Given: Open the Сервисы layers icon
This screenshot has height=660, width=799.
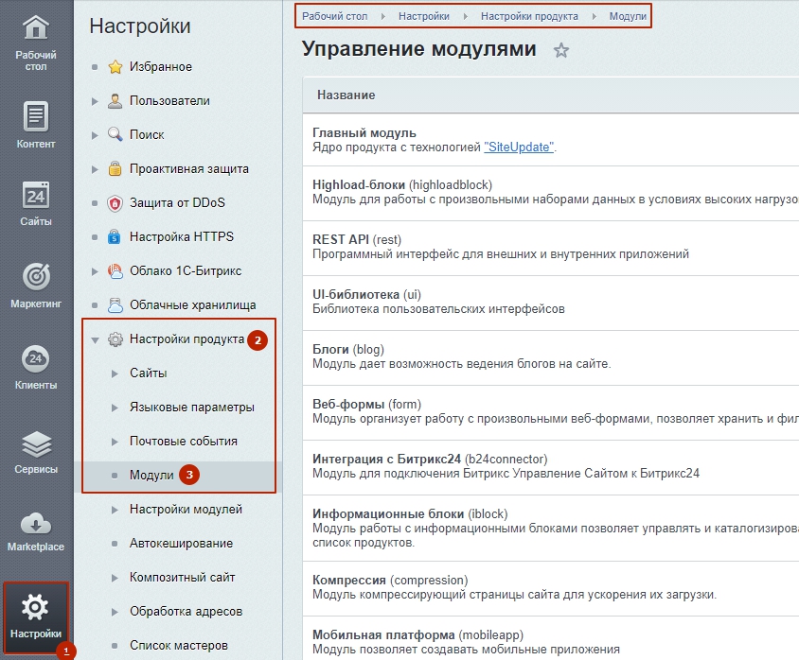Looking at the screenshot, I should click(x=36, y=444).
